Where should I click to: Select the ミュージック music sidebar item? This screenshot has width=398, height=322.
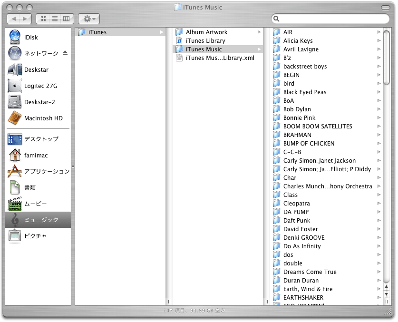pos(38,220)
